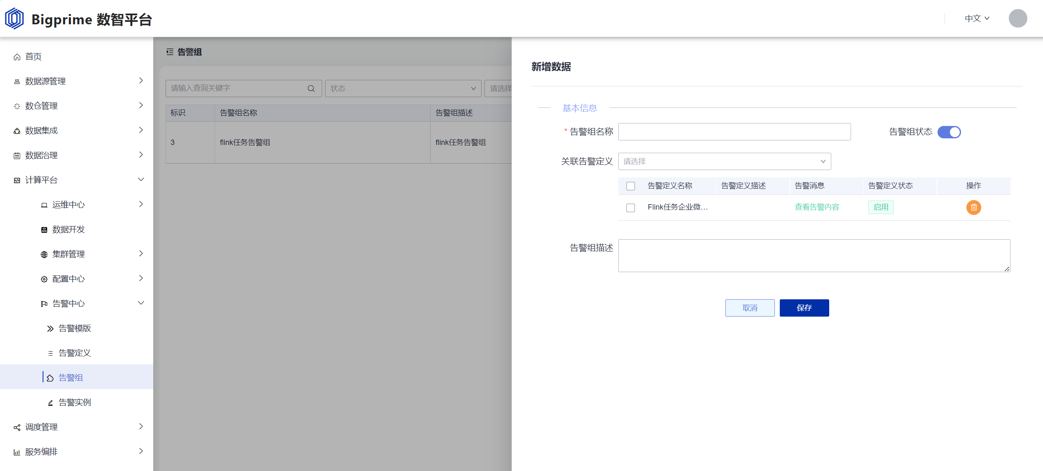Expand the 数据集成 chevron
The width and height of the screenshot is (1043, 471).
pos(141,130)
